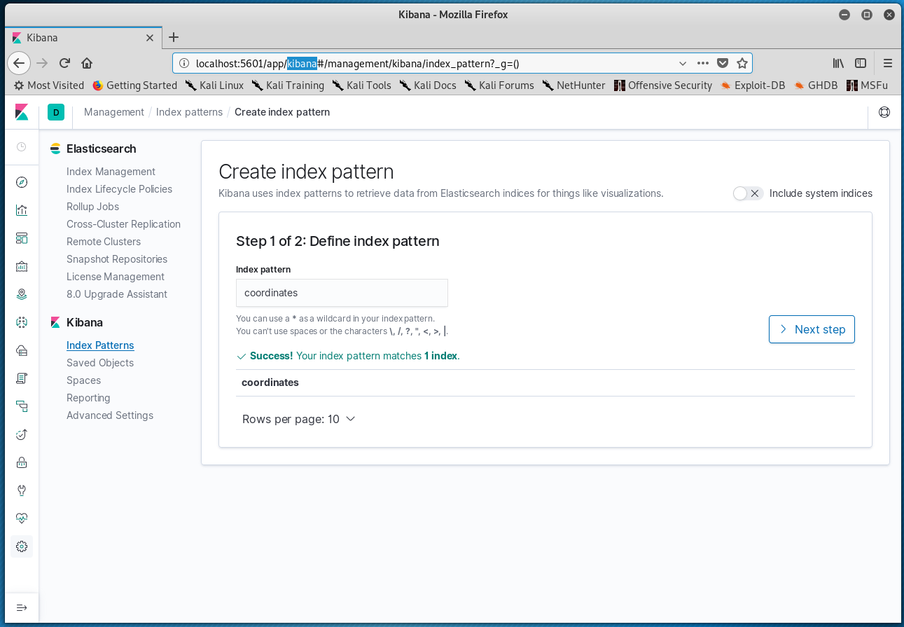904x627 pixels.
Task: Open Stack Monitoring heartbeat icon
Action: coord(22,518)
